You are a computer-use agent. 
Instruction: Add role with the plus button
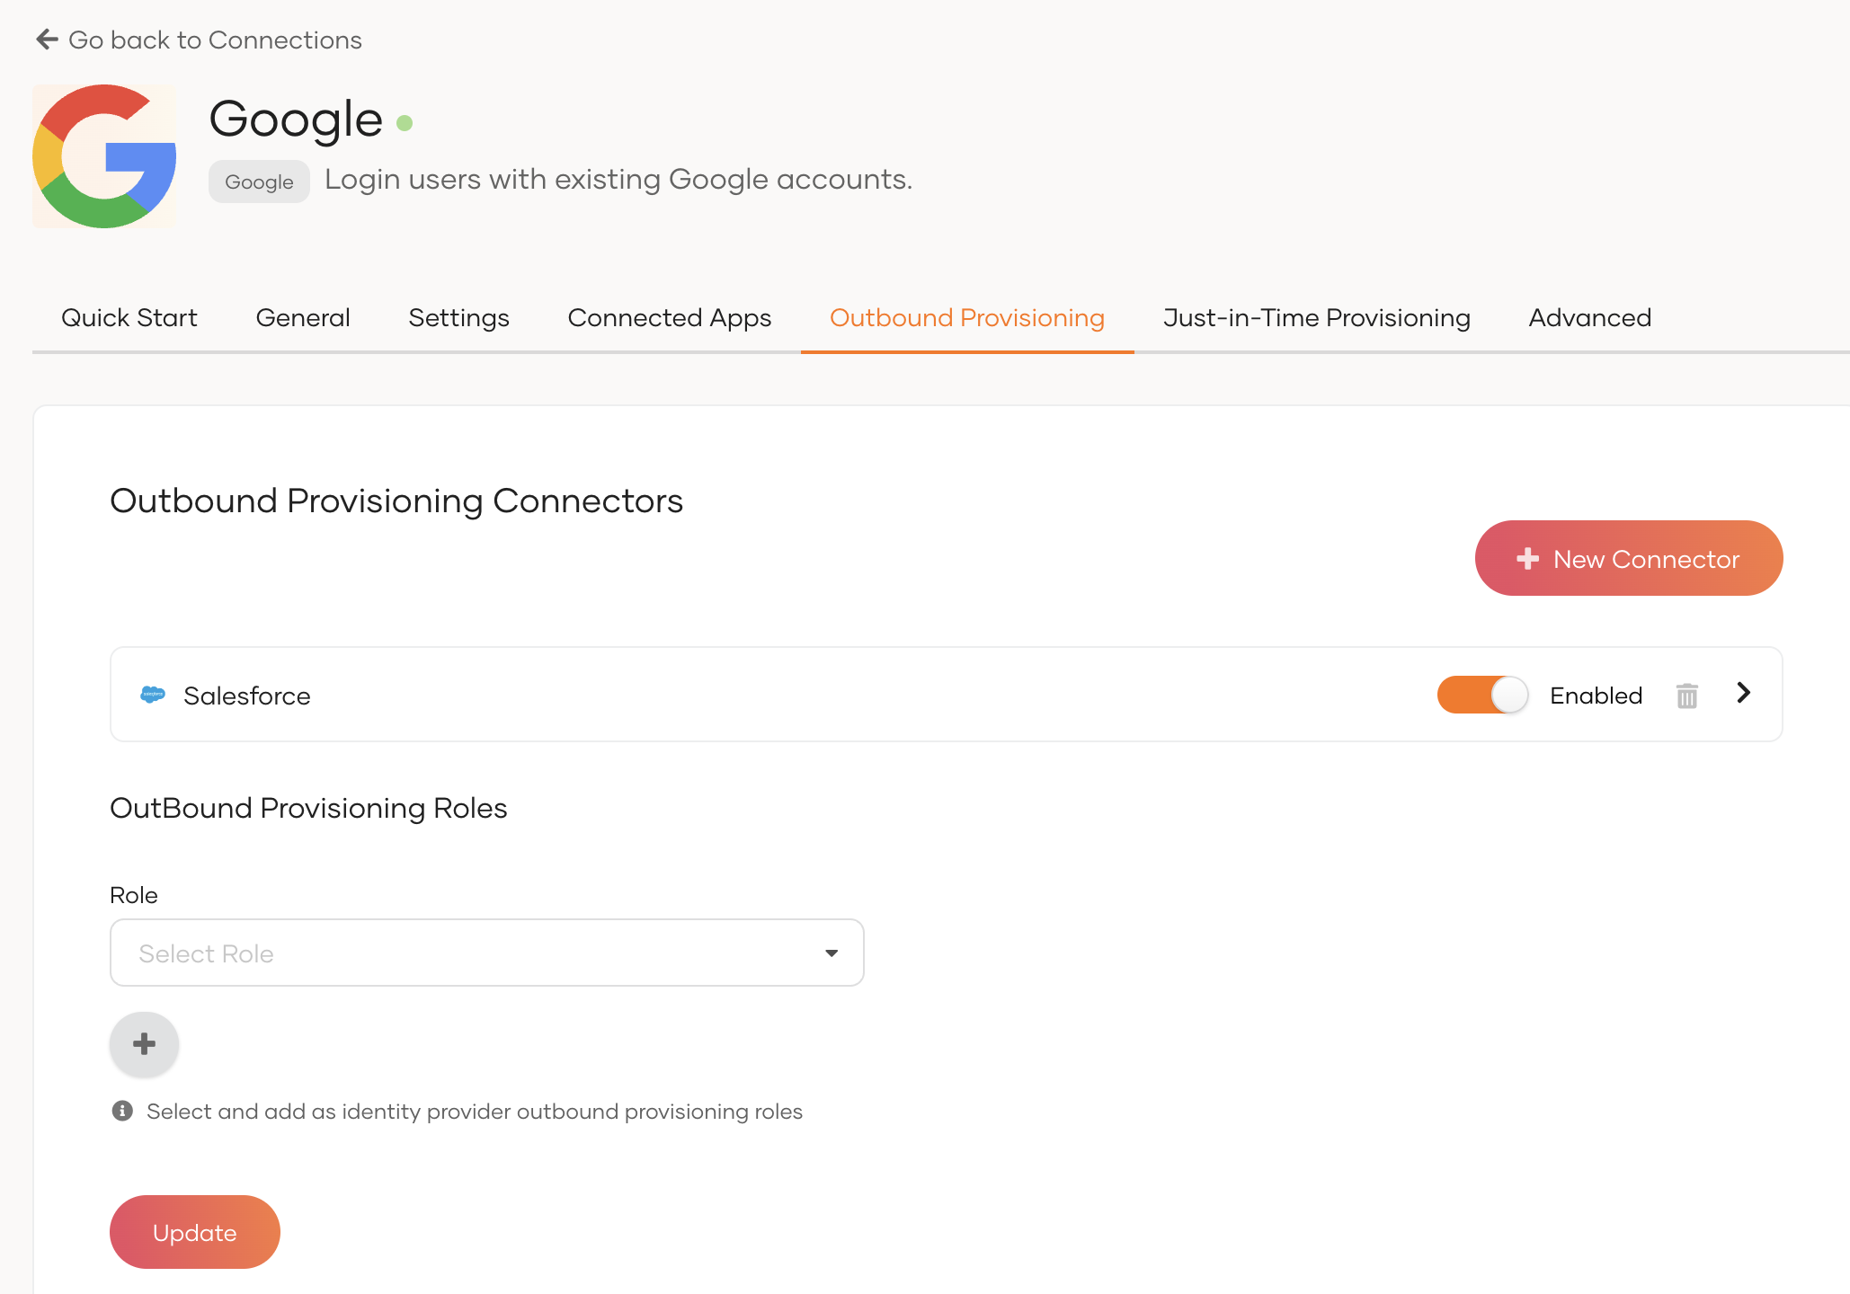click(x=144, y=1044)
